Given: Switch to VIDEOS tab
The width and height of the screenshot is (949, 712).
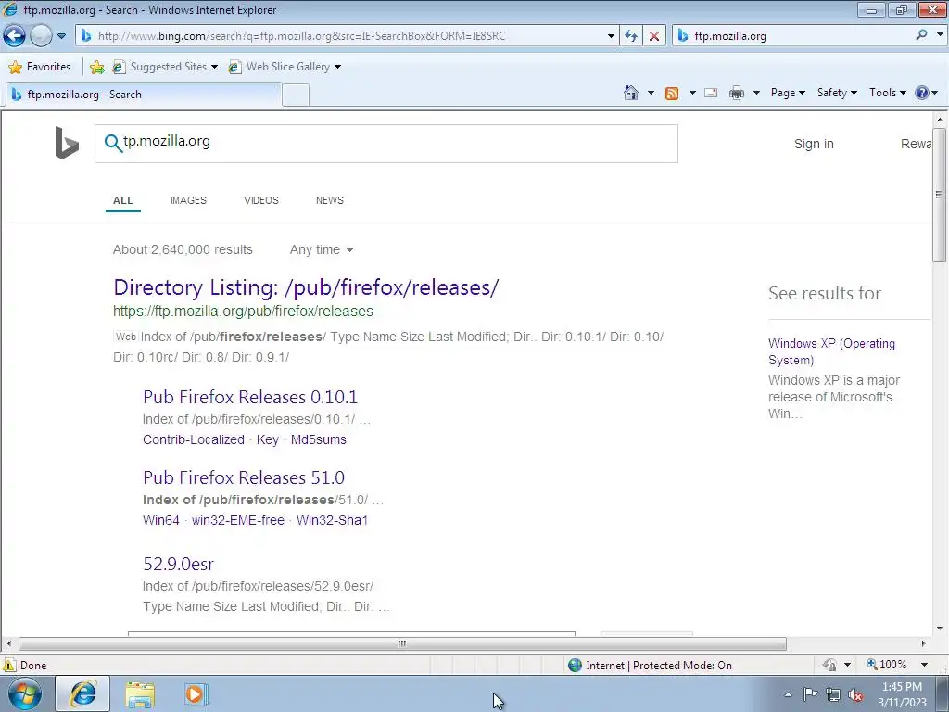Looking at the screenshot, I should (x=260, y=200).
